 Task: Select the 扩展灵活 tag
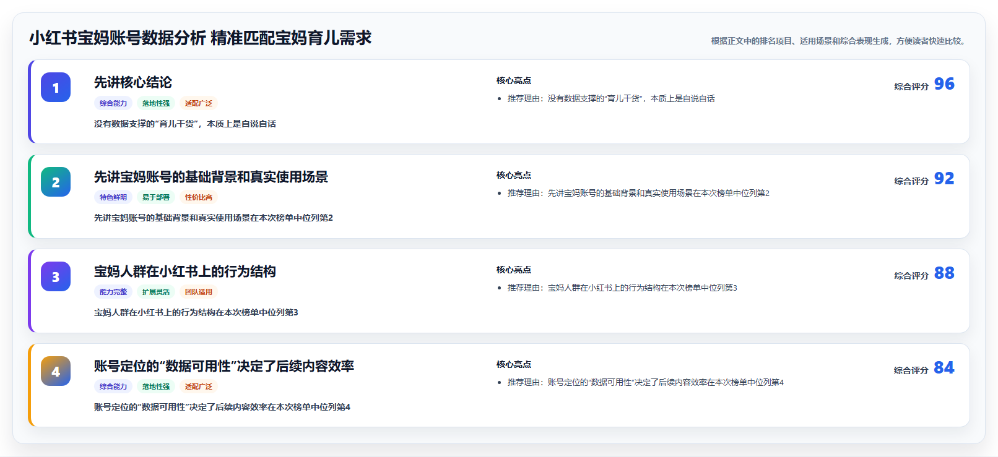tap(156, 292)
